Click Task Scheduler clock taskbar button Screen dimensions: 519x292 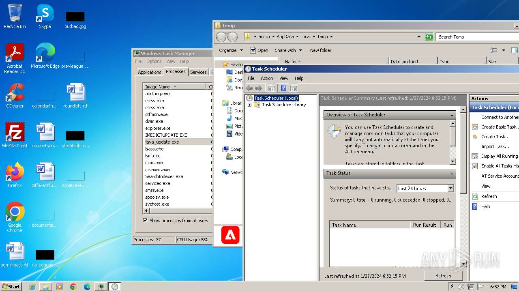tap(115, 287)
